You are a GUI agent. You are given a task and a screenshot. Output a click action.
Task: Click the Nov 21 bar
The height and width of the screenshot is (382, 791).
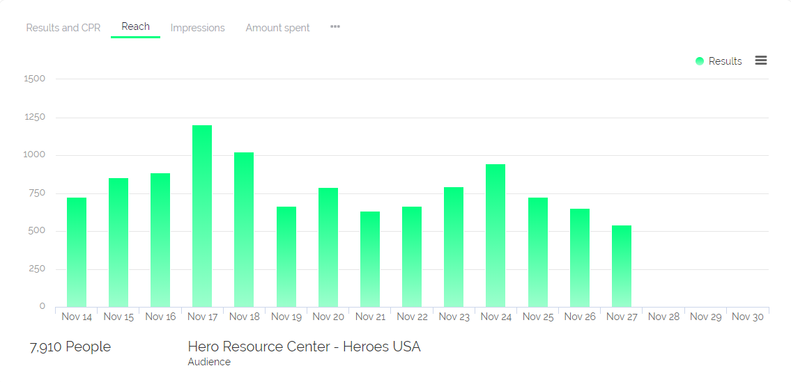[x=370, y=259]
